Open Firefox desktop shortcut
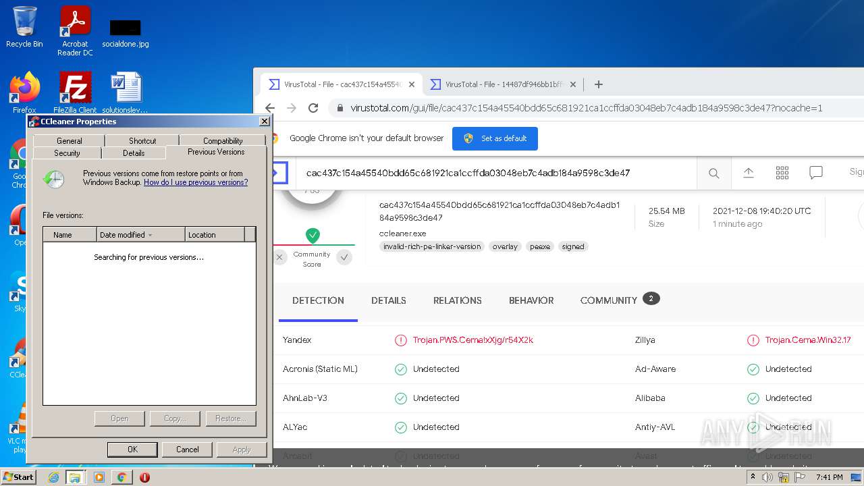 (x=24, y=92)
